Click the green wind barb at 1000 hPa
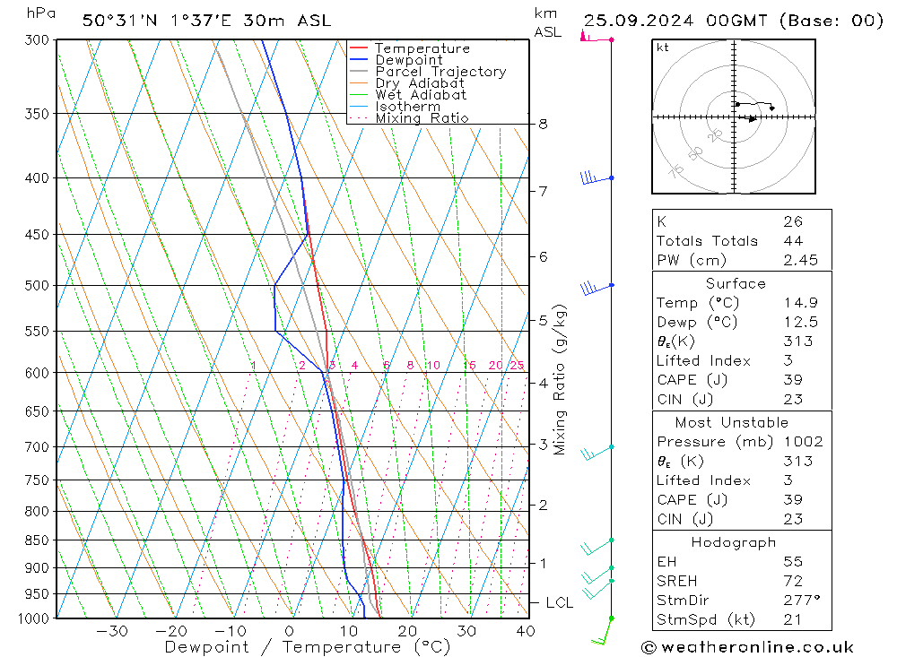The height and width of the screenshot is (657, 897). (603, 630)
